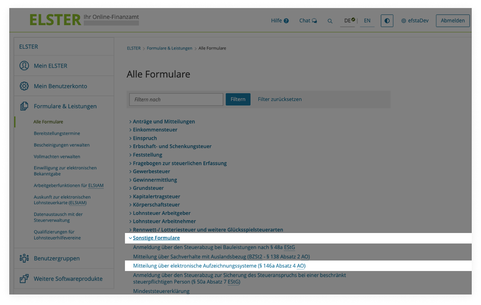The width and height of the screenshot is (481, 305).
Task: Click the Mein Benutzerkonto gear icon
Action: (x=24, y=86)
